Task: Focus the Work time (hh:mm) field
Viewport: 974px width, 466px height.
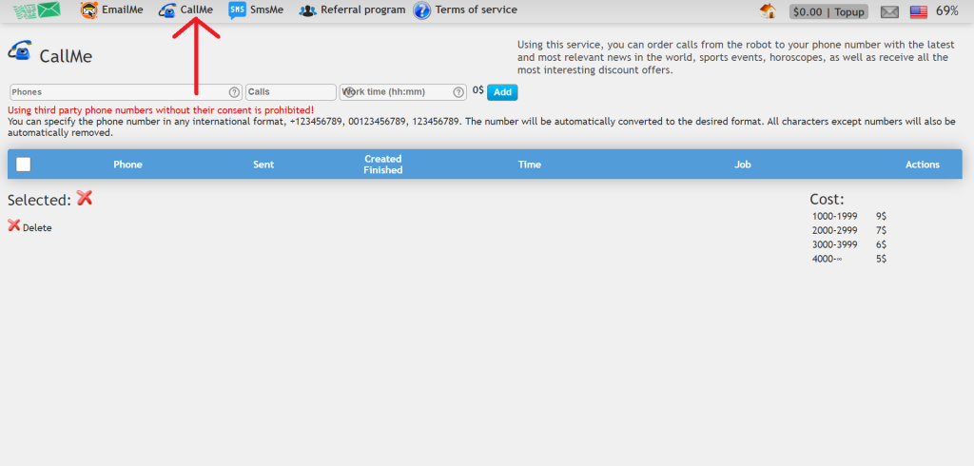Action: point(402,92)
